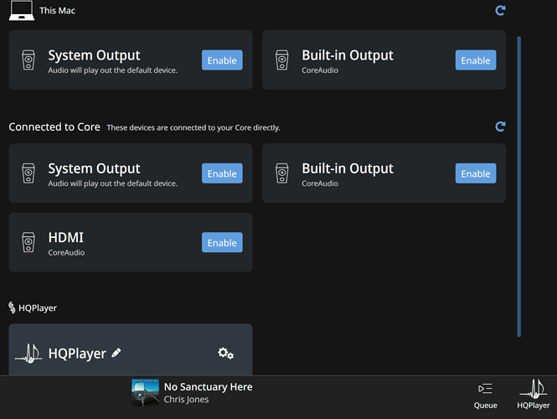557x419 pixels.
Task: Click the This Mac laptop icon
Action: coord(22,11)
